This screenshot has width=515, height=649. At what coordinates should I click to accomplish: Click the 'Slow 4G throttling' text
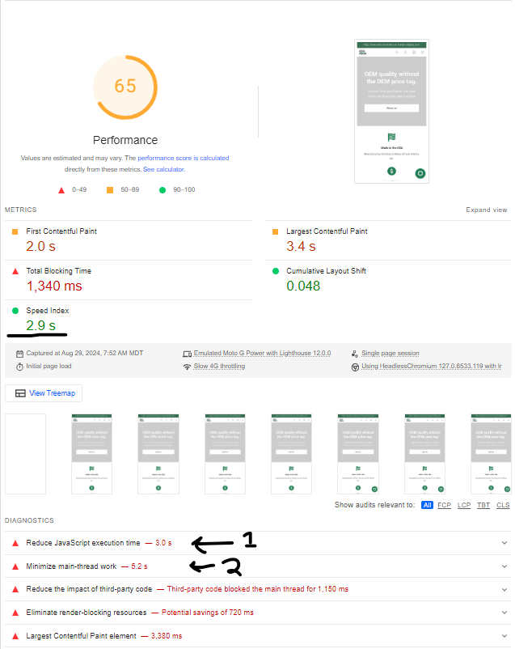[x=219, y=367]
